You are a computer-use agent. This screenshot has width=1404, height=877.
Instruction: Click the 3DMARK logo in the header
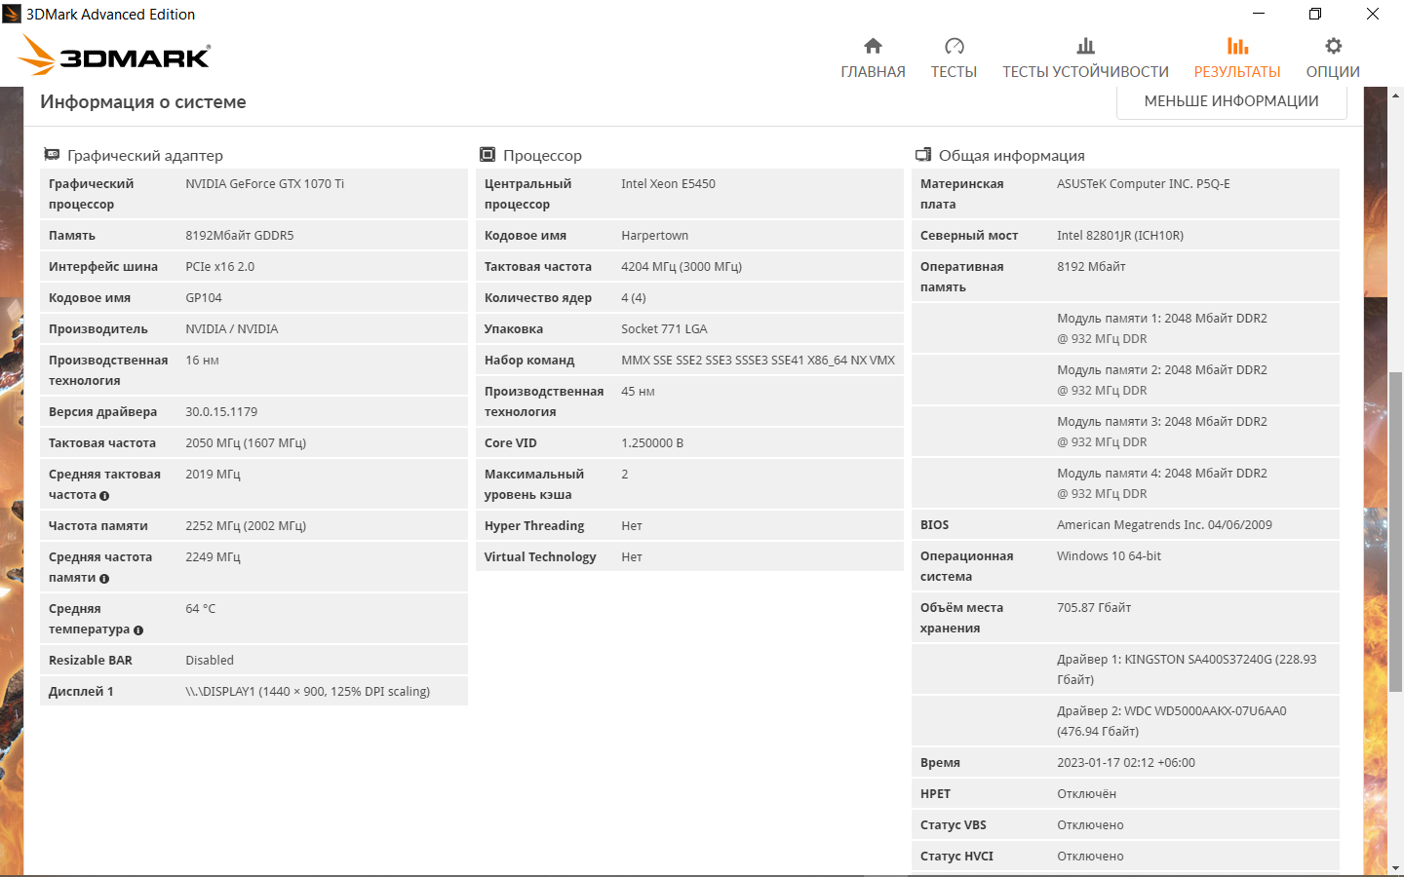tap(115, 56)
